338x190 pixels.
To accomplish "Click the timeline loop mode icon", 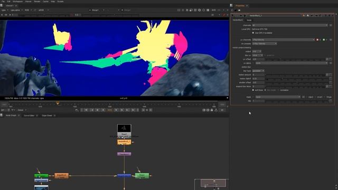I will click(77, 110).
